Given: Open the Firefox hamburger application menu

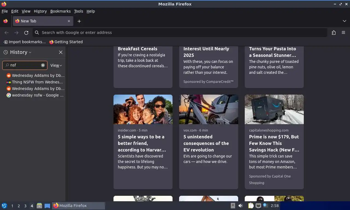Looking at the screenshot, I should [x=343, y=33].
